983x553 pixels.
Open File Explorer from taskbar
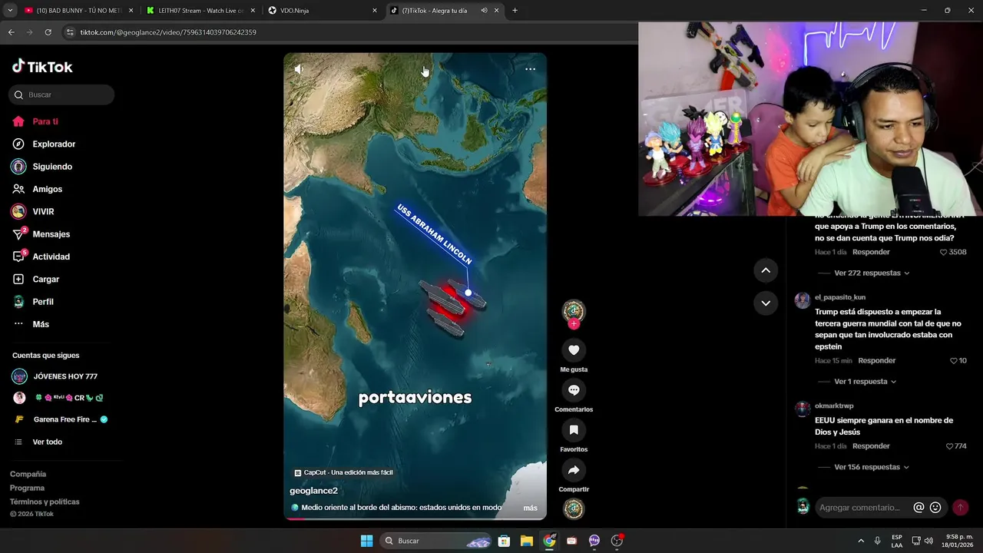[526, 541]
